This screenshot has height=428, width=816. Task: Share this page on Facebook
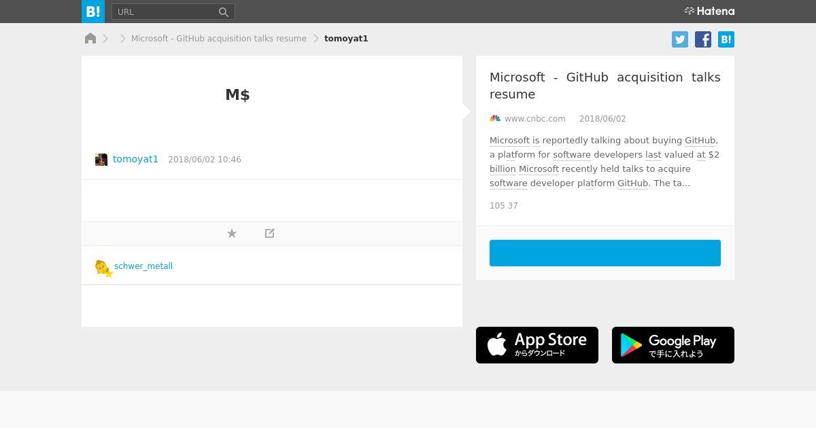(x=703, y=39)
